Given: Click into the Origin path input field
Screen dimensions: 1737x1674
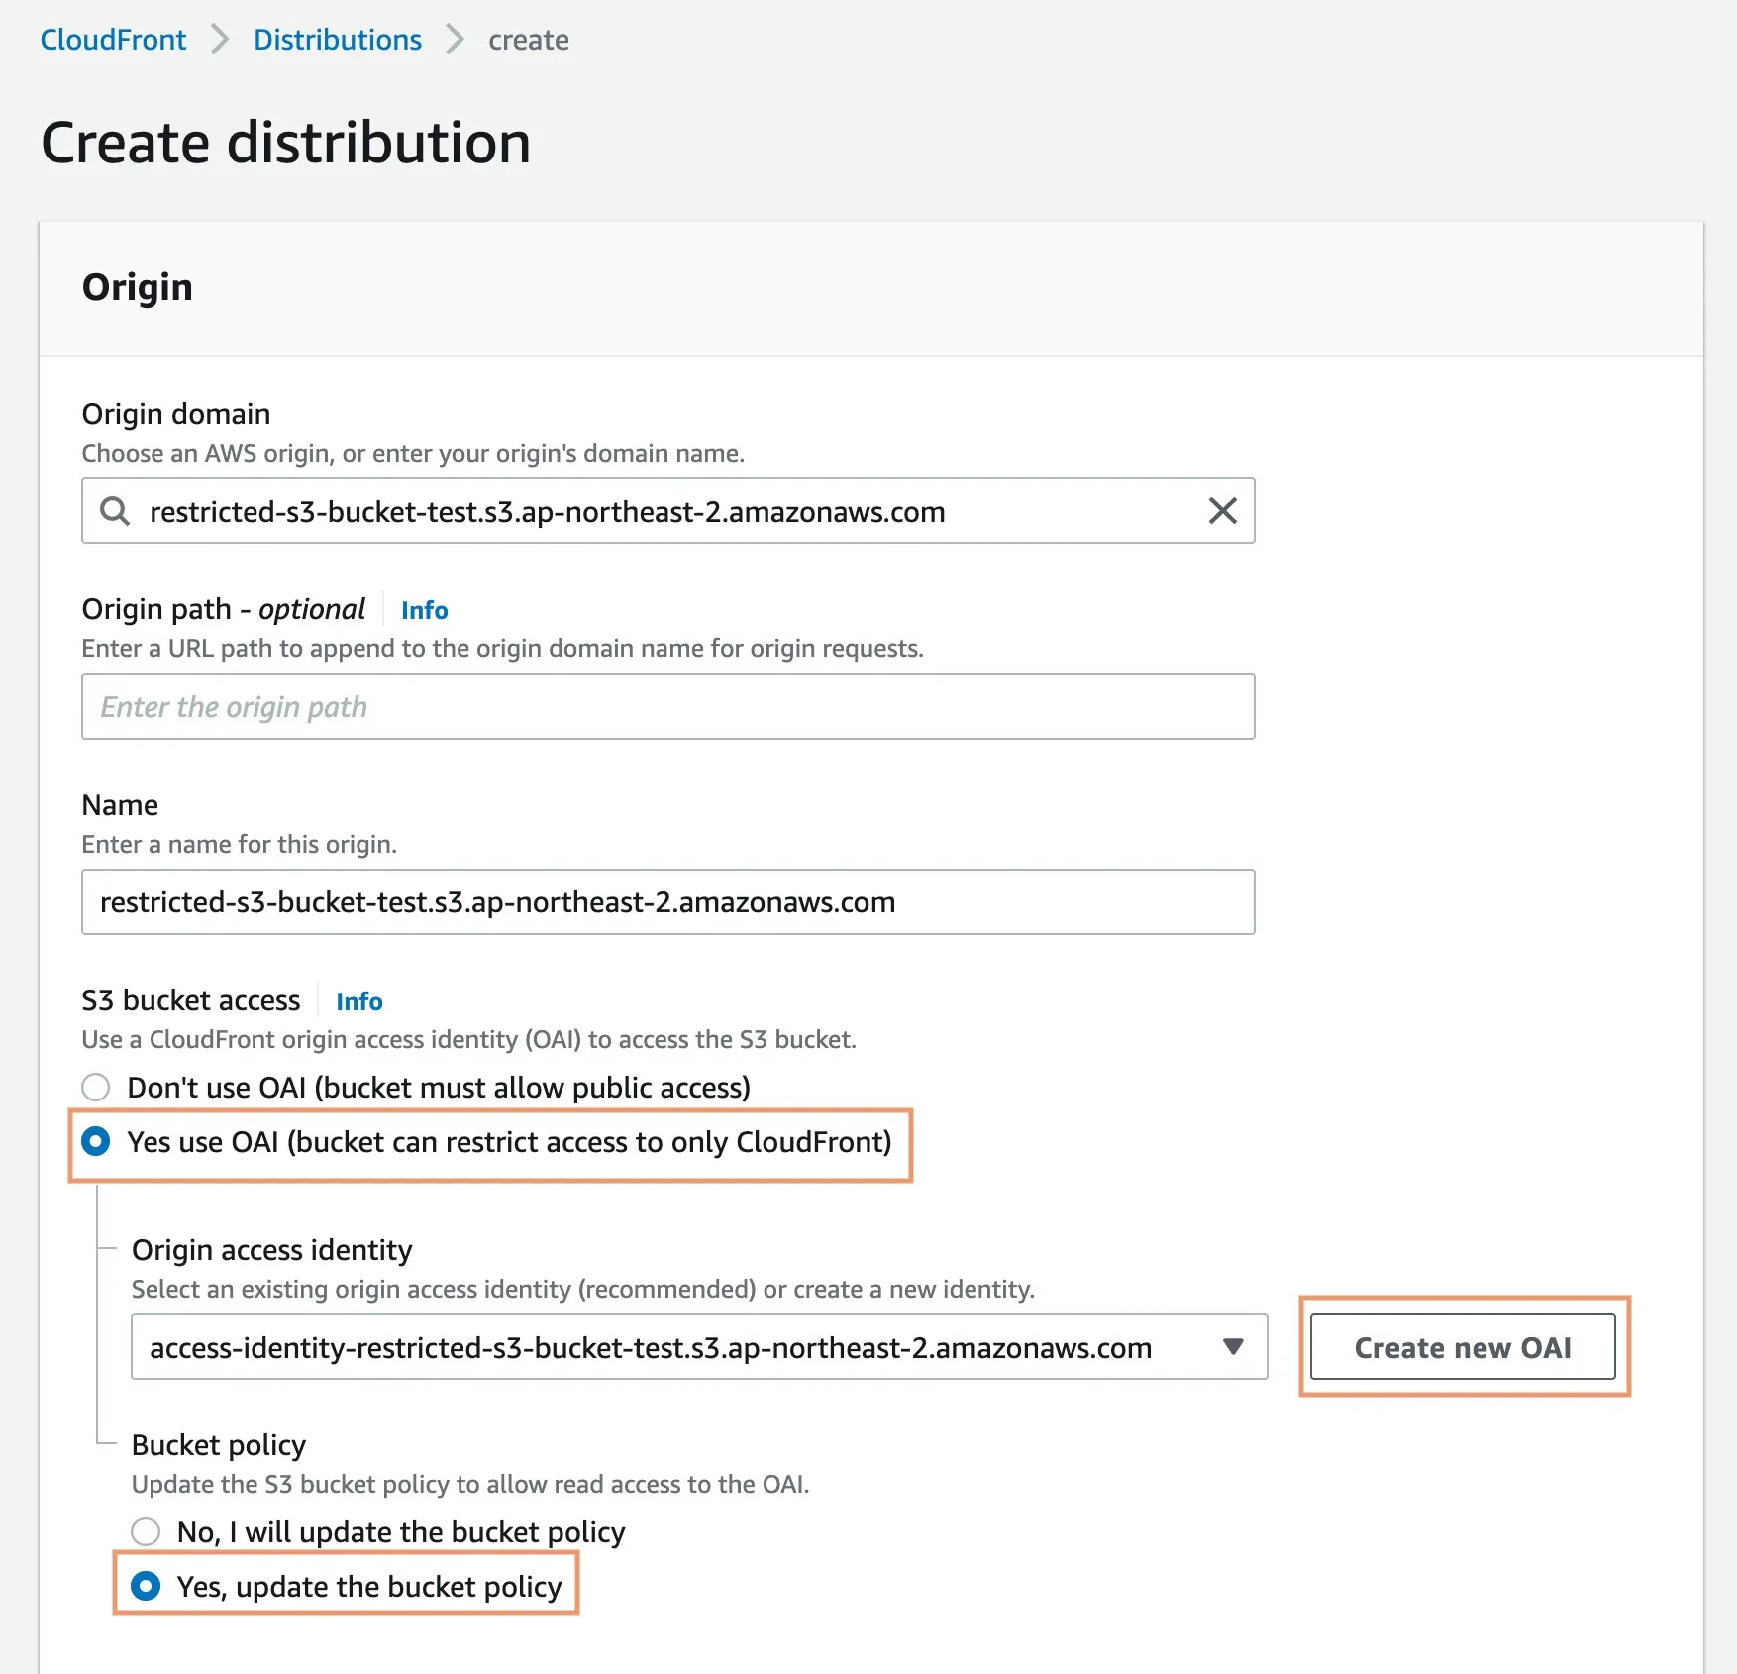Looking at the screenshot, I should pyautogui.click(x=667, y=706).
